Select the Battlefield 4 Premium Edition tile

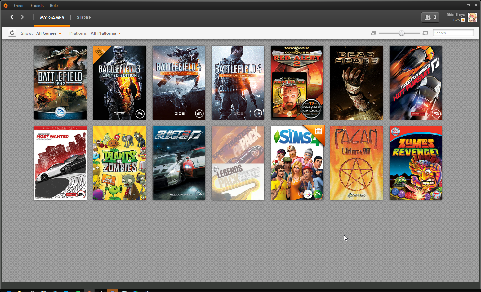click(238, 83)
